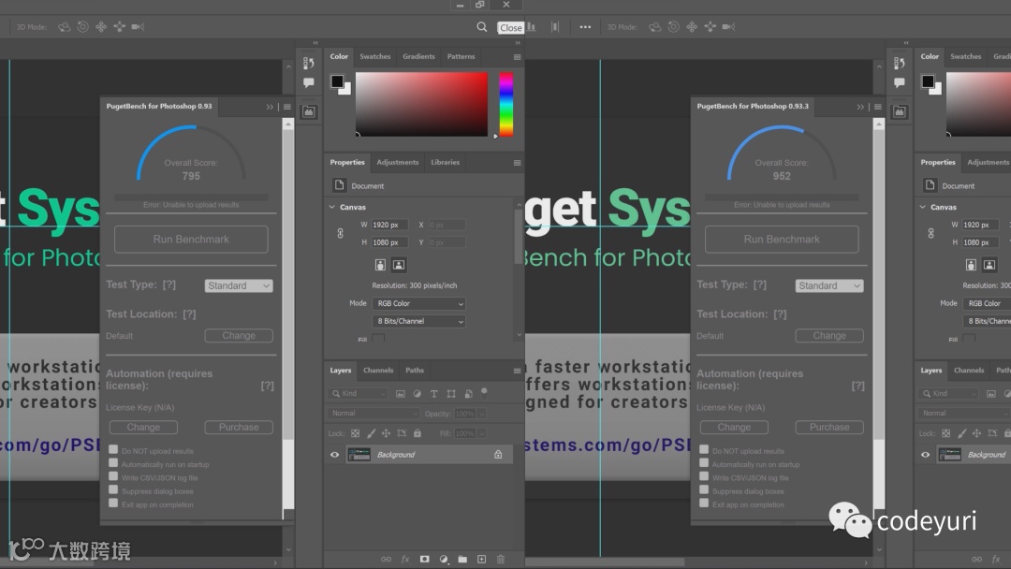The width and height of the screenshot is (1011, 569).
Task: Click lock all padlock icon in left Lock row
Action: click(x=418, y=433)
